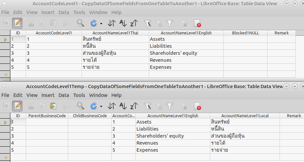Viewport: 304px width, 162px height.
Task: Click Copy icon in AccountCodeLevel1 window
Action: (42, 23)
